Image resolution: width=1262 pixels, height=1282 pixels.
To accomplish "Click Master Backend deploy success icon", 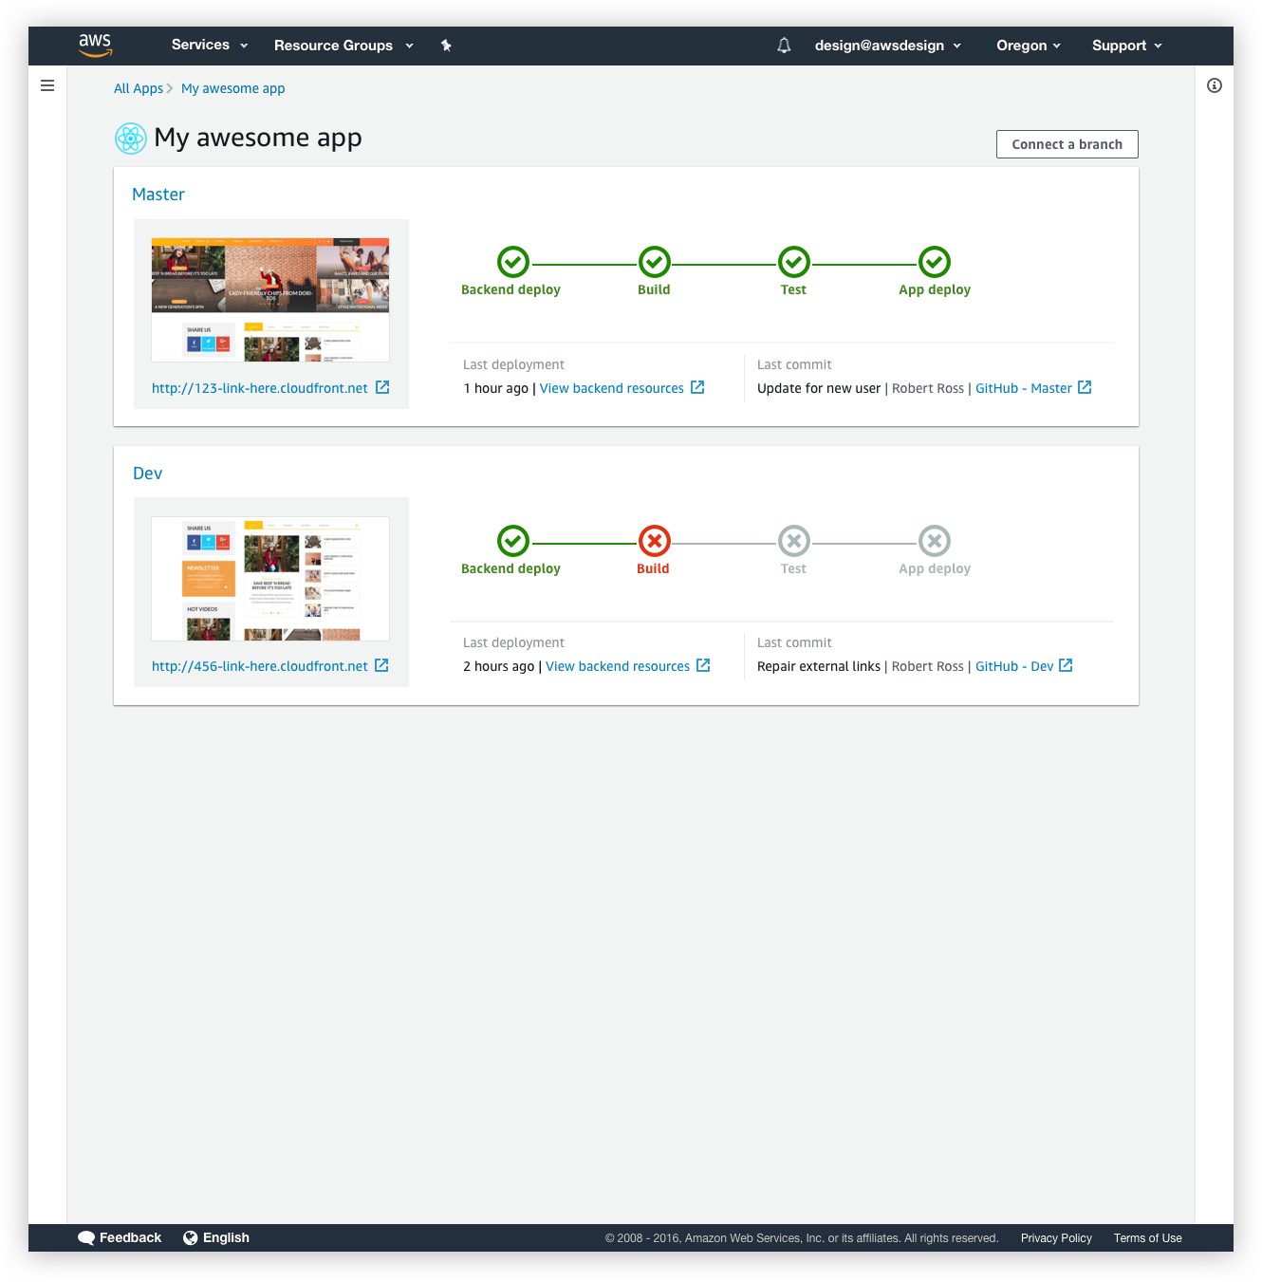I will click(x=513, y=262).
